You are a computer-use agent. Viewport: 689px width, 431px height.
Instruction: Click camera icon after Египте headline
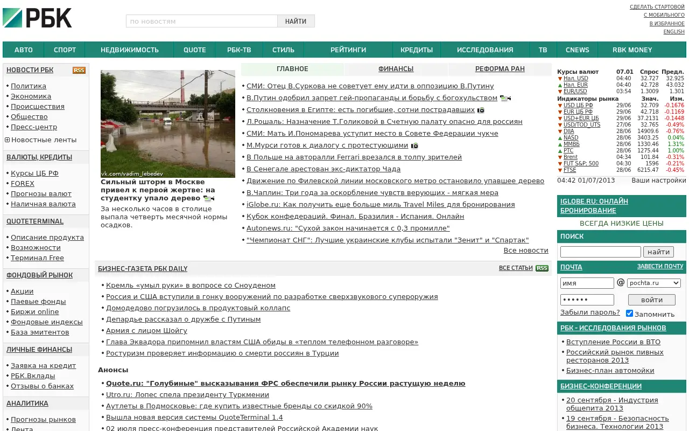pos(481,110)
